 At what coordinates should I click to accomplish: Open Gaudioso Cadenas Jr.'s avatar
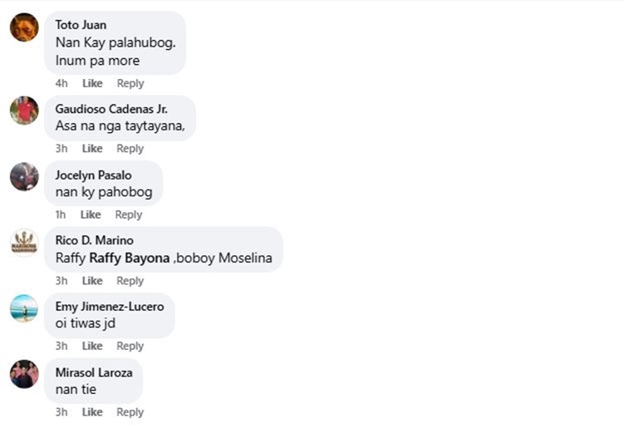pos(24,111)
